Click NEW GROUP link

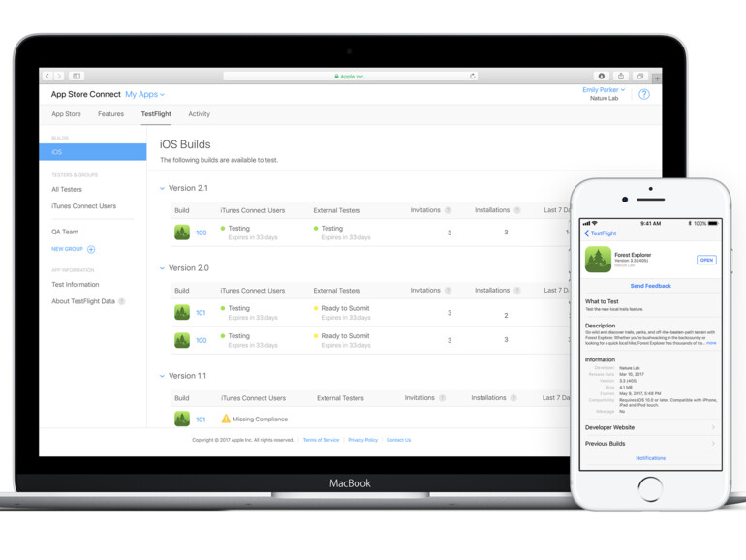pyautogui.click(x=67, y=249)
